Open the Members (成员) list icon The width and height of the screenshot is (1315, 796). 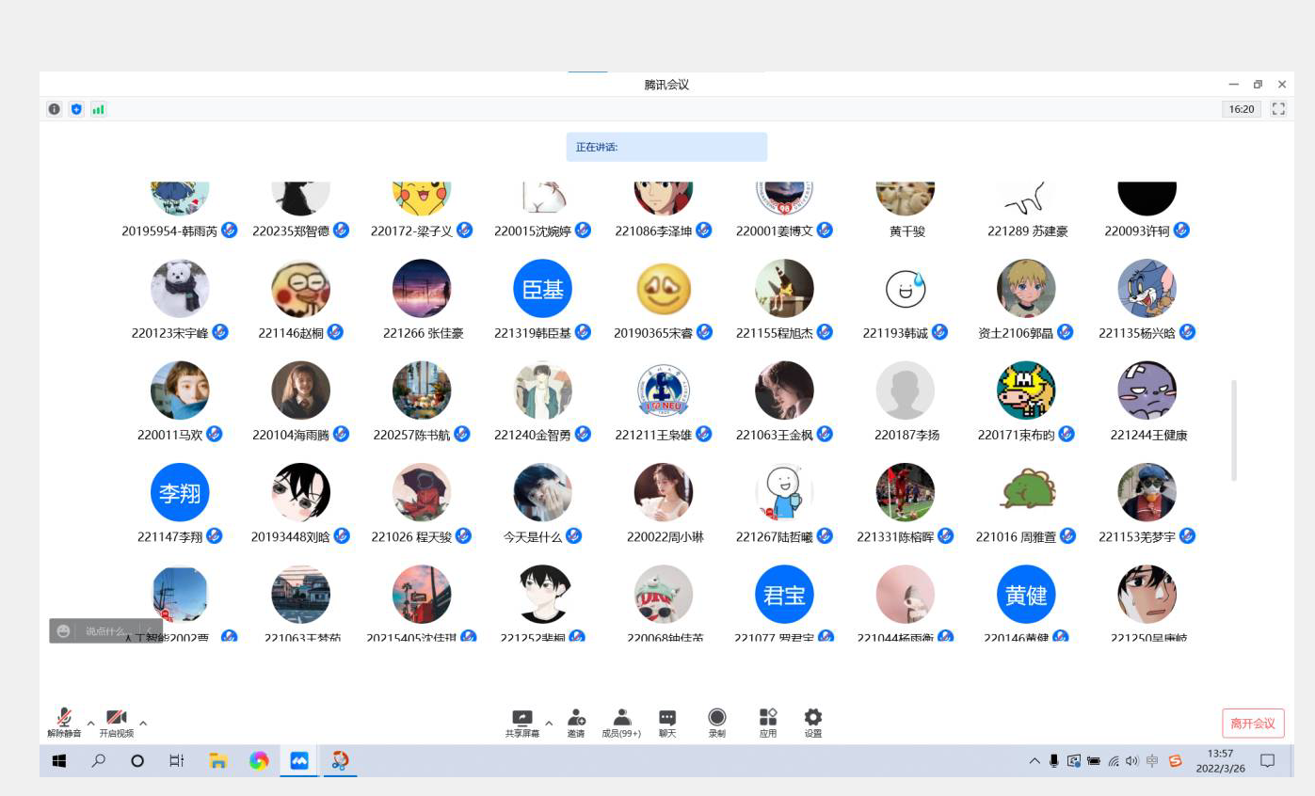click(x=621, y=719)
